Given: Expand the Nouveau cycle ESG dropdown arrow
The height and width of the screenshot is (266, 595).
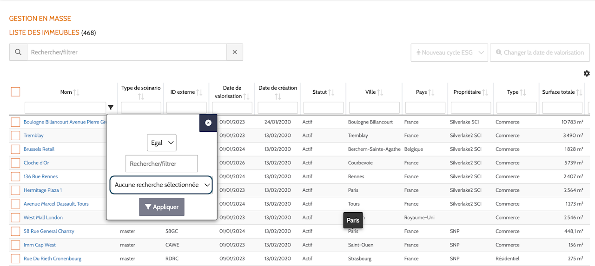Looking at the screenshot, I should [x=481, y=52].
